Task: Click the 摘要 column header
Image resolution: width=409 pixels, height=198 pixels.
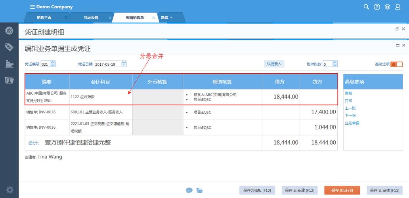Action: [47, 82]
